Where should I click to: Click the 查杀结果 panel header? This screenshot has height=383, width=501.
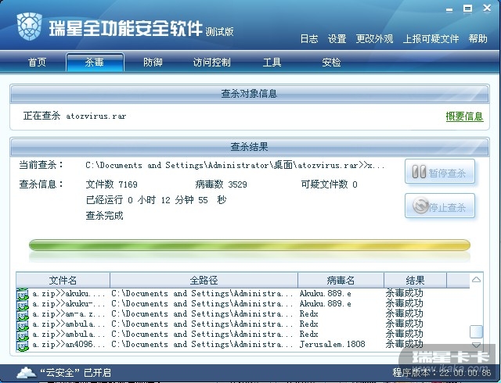coord(250,147)
